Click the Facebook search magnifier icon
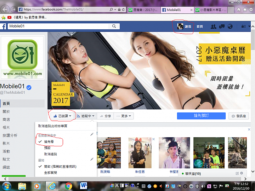 pos(114,26)
